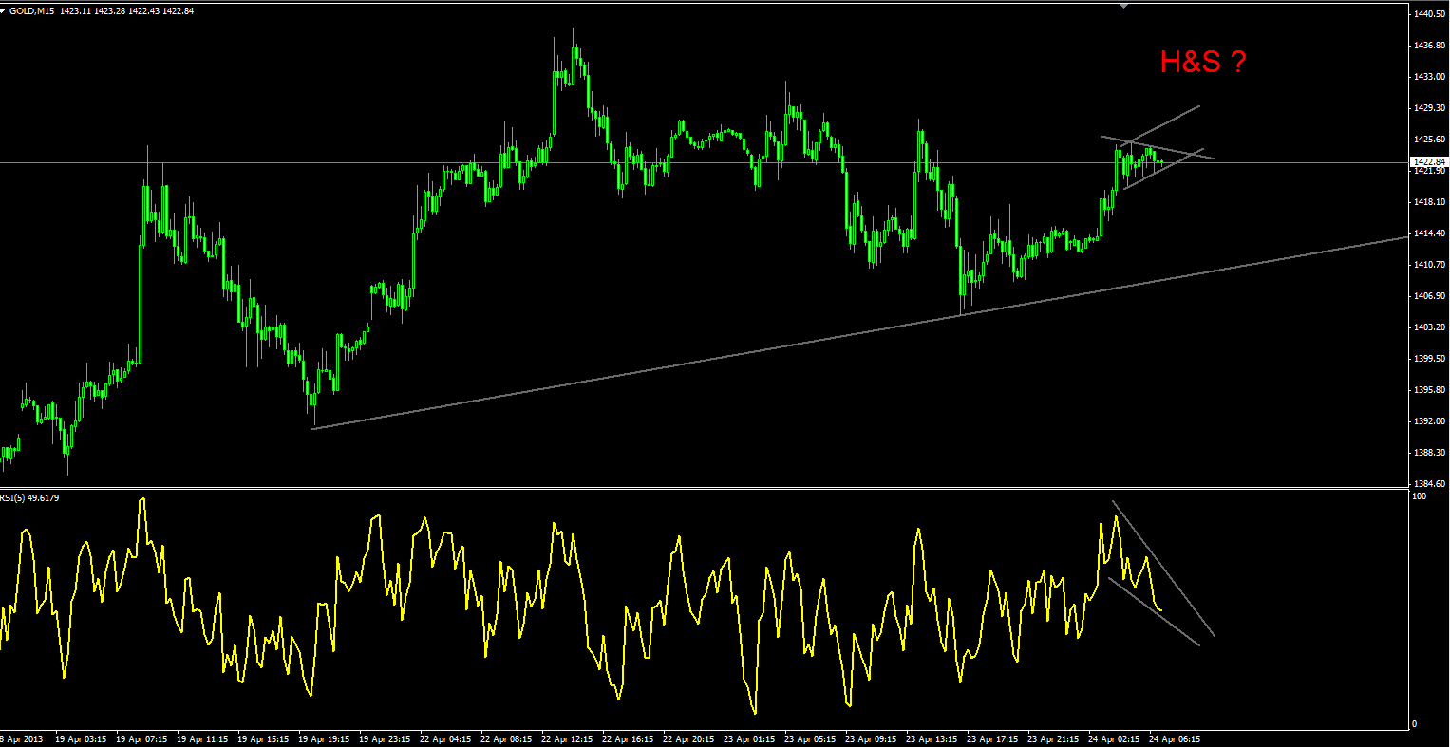Viewport: 1450px width, 747px height.
Task: Click the '23 Apr 05:15' time label
Action: click(811, 738)
